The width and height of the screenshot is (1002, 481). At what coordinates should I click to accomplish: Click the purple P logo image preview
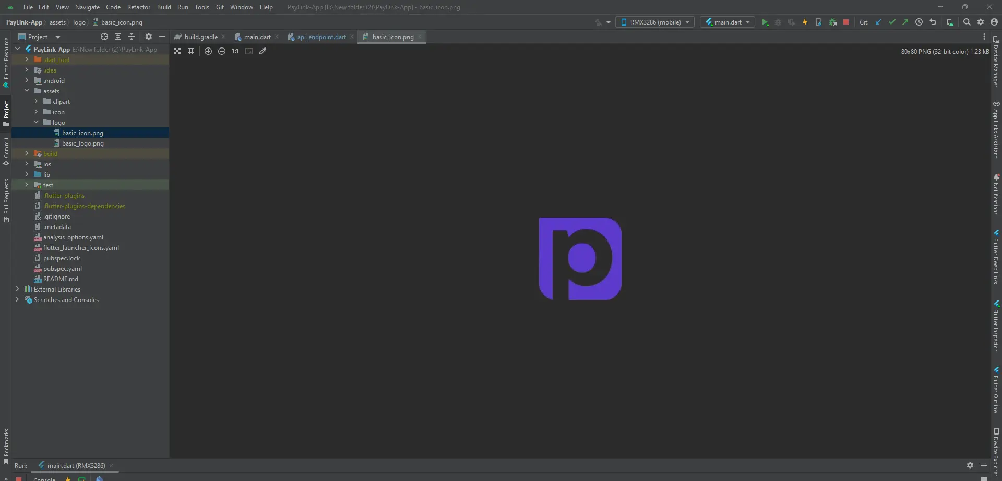click(580, 259)
